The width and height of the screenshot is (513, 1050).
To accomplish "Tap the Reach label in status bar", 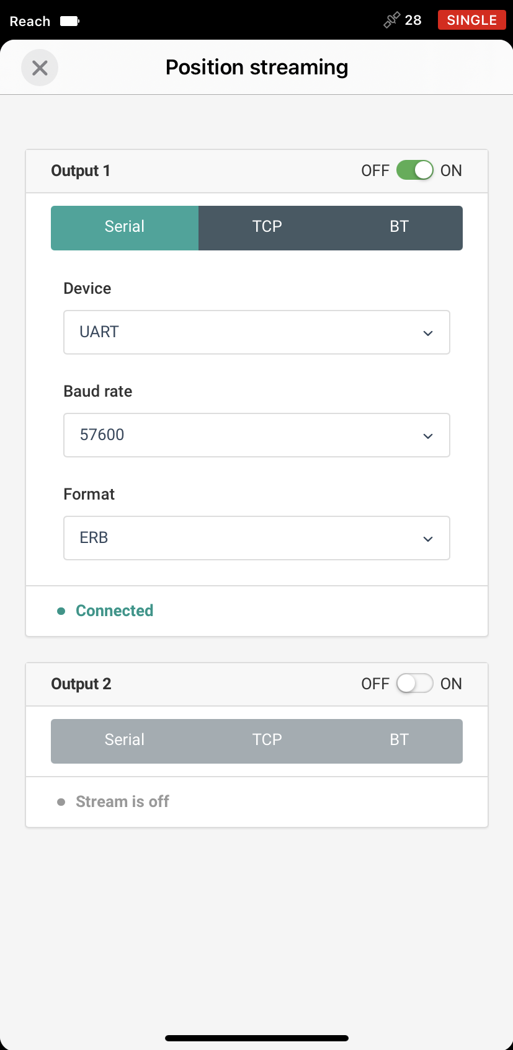I will (x=30, y=21).
